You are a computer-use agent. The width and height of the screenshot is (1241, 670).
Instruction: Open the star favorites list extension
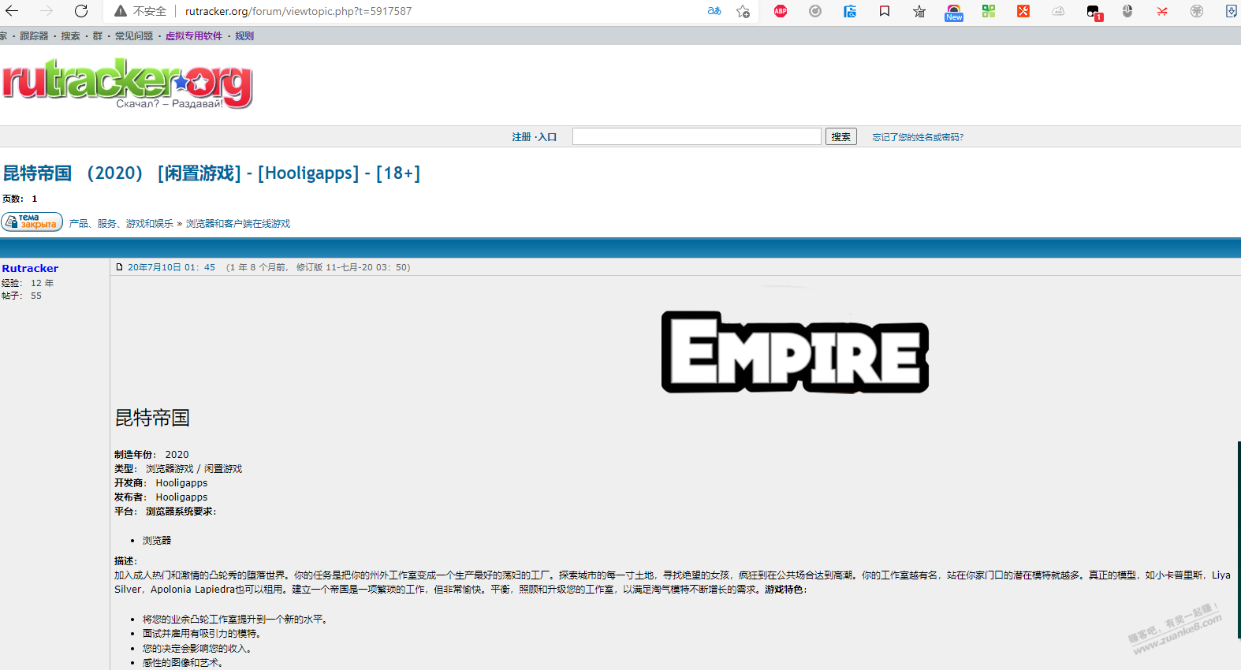tap(919, 11)
